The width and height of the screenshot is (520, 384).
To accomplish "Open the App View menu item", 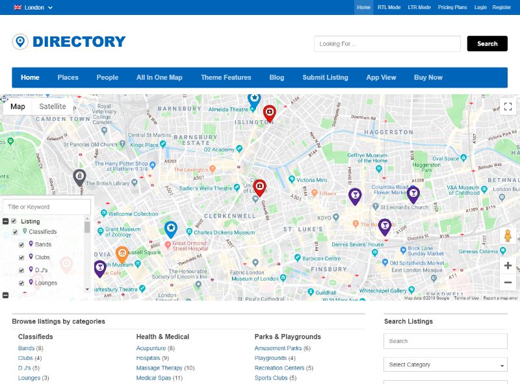I will coord(381,77).
